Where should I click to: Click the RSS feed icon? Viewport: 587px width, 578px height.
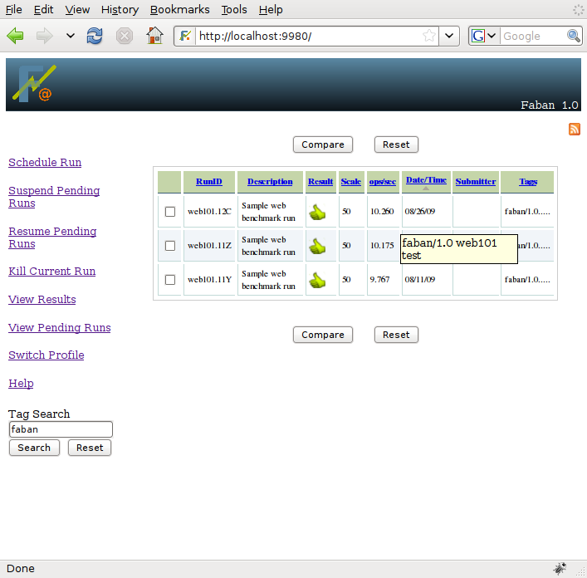coord(574,129)
